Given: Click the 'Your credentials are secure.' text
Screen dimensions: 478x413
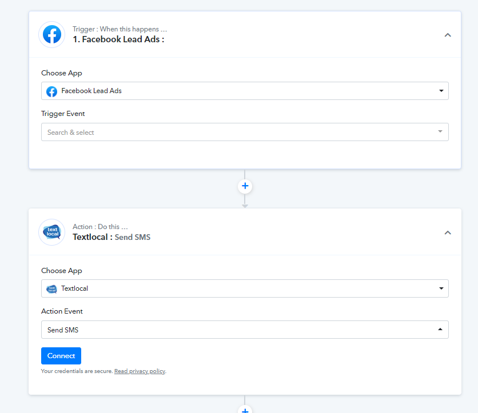Looking at the screenshot, I should pyautogui.click(x=77, y=371).
